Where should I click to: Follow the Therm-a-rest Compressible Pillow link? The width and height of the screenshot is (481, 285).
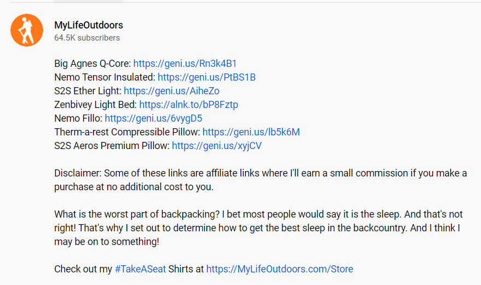click(251, 132)
